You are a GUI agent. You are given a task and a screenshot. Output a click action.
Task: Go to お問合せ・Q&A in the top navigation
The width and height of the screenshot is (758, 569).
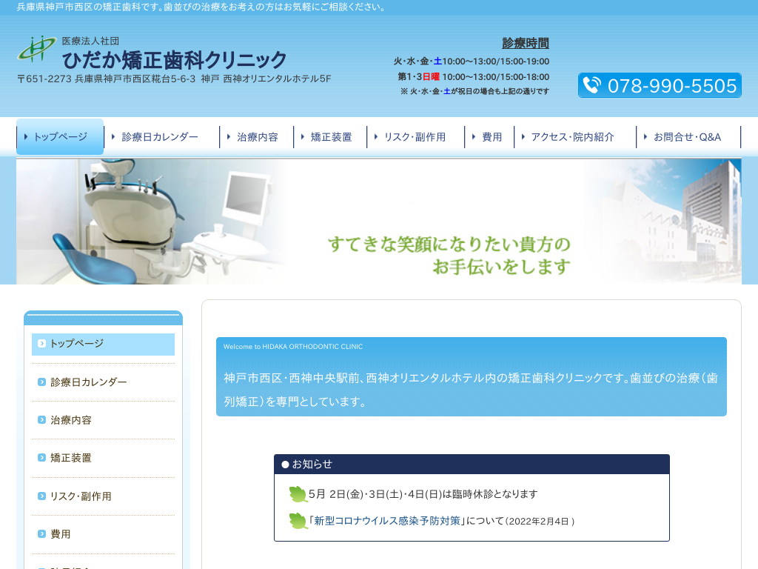pyautogui.click(x=687, y=137)
